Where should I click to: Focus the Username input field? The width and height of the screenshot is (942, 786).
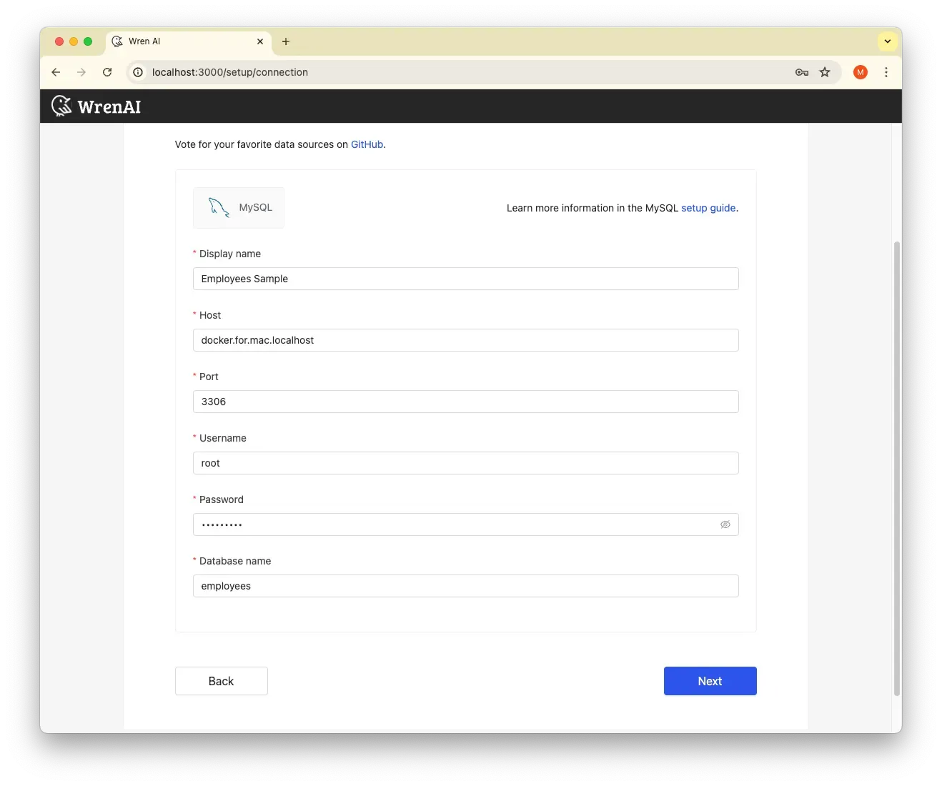pos(466,463)
